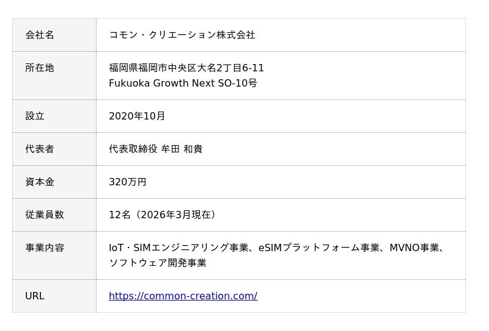Click the MVNO事業 text
This screenshot has height=331, width=489.
tap(414, 248)
